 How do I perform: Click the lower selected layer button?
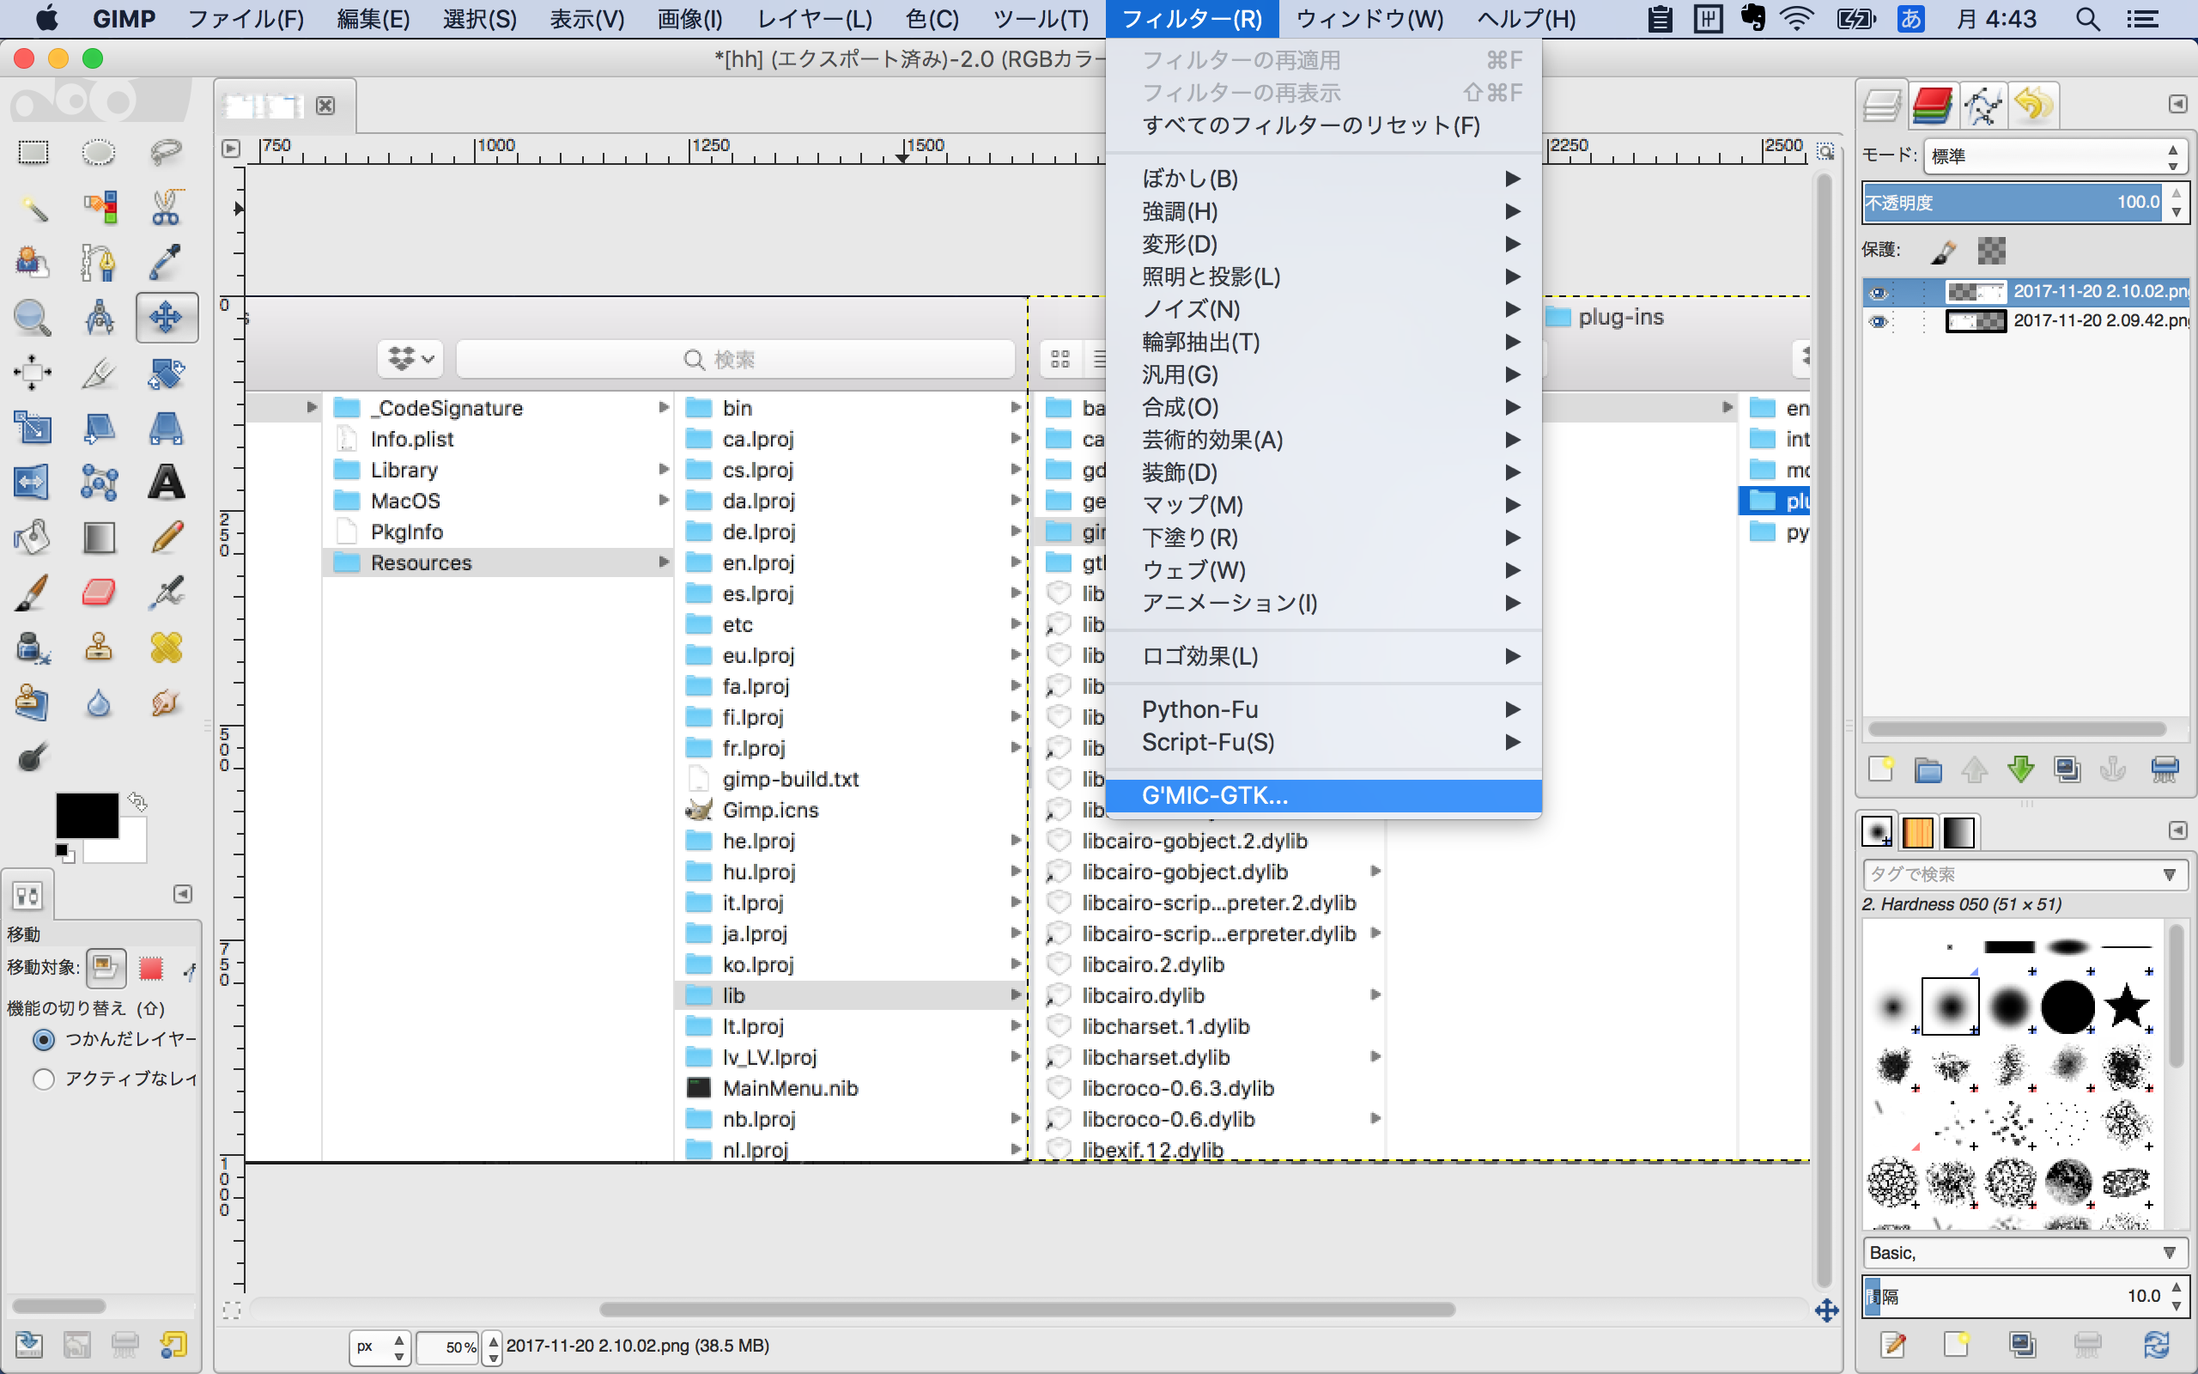click(x=2021, y=769)
